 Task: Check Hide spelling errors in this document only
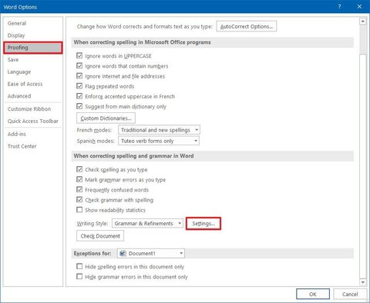pyautogui.click(x=79, y=267)
